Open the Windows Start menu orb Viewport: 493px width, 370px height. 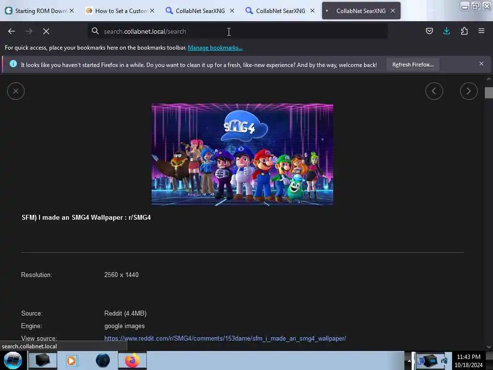pyautogui.click(x=13, y=360)
